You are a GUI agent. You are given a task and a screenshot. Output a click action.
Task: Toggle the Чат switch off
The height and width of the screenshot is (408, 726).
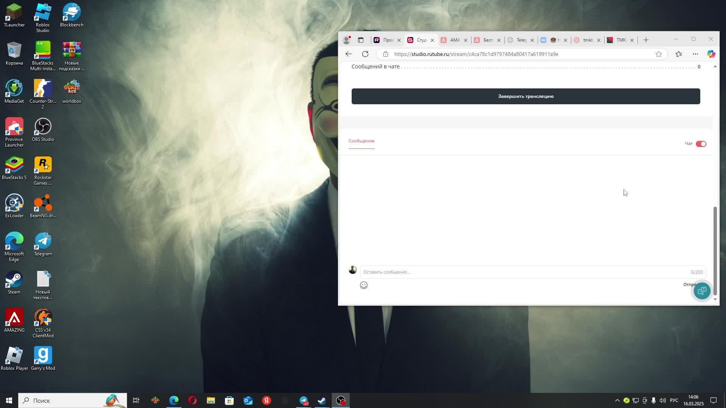coord(701,144)
